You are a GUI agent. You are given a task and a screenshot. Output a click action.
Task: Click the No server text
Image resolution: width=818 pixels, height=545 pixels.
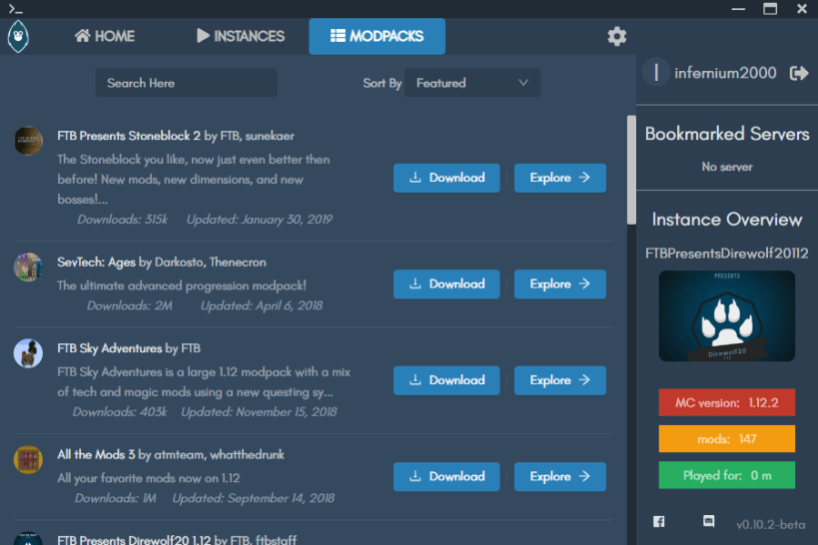pyautogui.click(x=727, y=167)
